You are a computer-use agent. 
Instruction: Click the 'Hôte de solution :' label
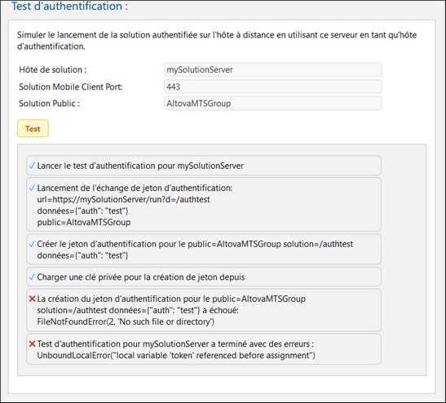pos(53,69)
